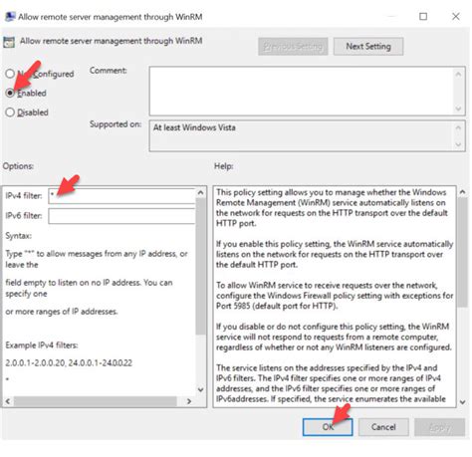Close the WinRM policy dialog
The image size is (472, 457).
pyautogui.click(x=456, y=16)
